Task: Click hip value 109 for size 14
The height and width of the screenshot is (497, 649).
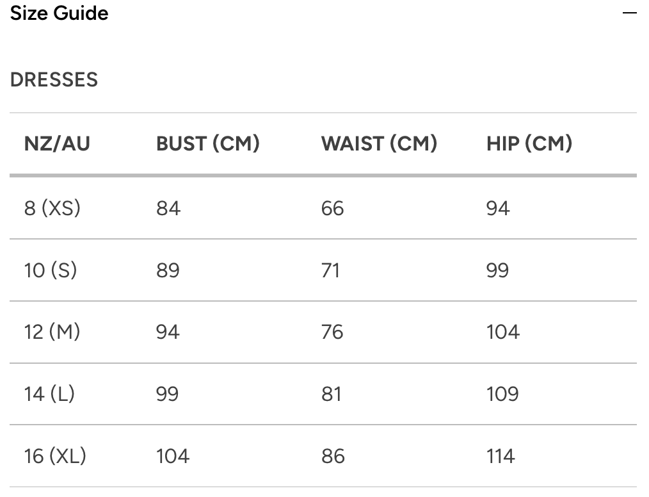Action: click(502, 394)
